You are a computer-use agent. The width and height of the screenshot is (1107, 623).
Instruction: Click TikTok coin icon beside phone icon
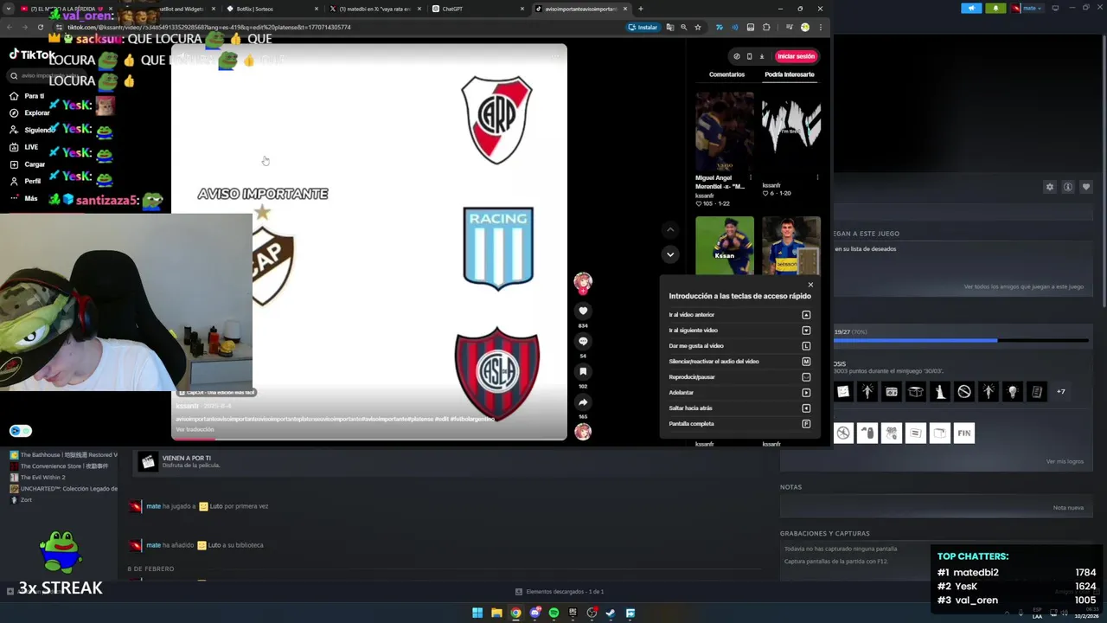pyautogui.click(x=737, y=56)
